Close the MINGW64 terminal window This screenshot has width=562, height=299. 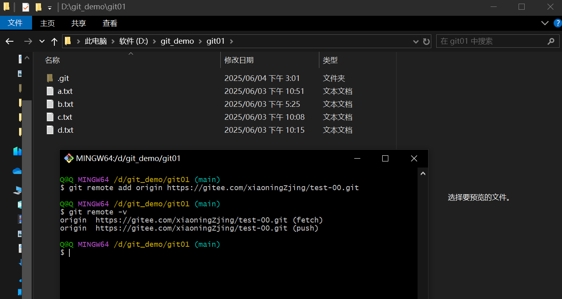[414, 159]
